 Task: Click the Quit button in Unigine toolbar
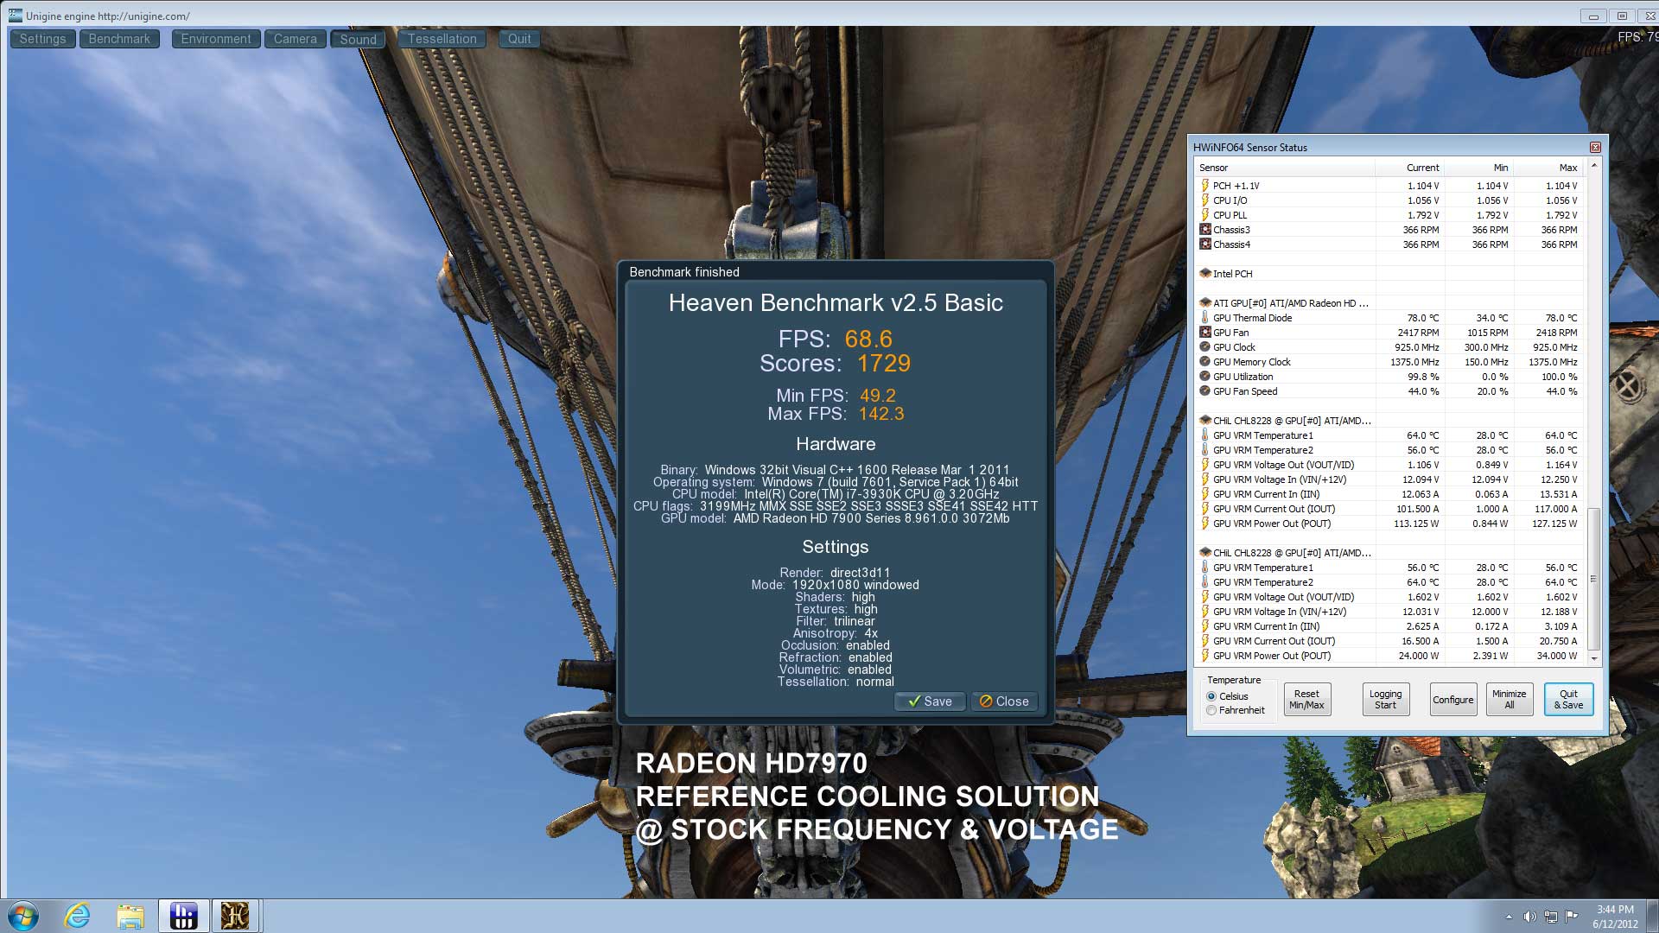click(519, 39)
